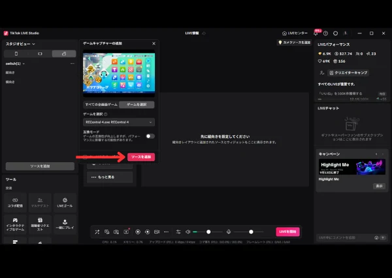
Task: Open the viewer request gift tool
Action: click(x=40, y=224)
